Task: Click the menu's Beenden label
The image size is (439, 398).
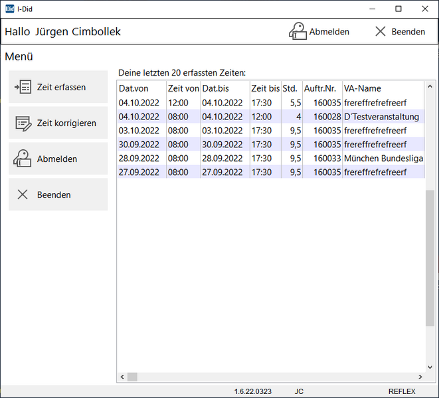Action: 54,194
